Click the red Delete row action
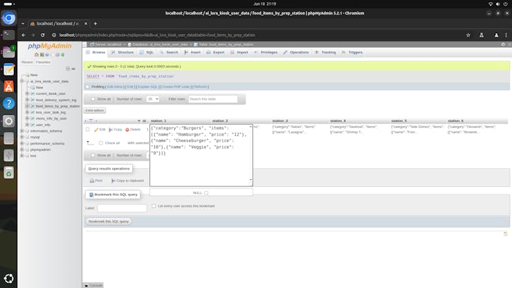This screenshot has width=512, height=288. tap(133, 129)
